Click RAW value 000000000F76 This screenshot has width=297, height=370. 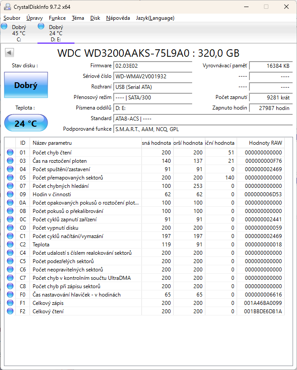[264, 161]
